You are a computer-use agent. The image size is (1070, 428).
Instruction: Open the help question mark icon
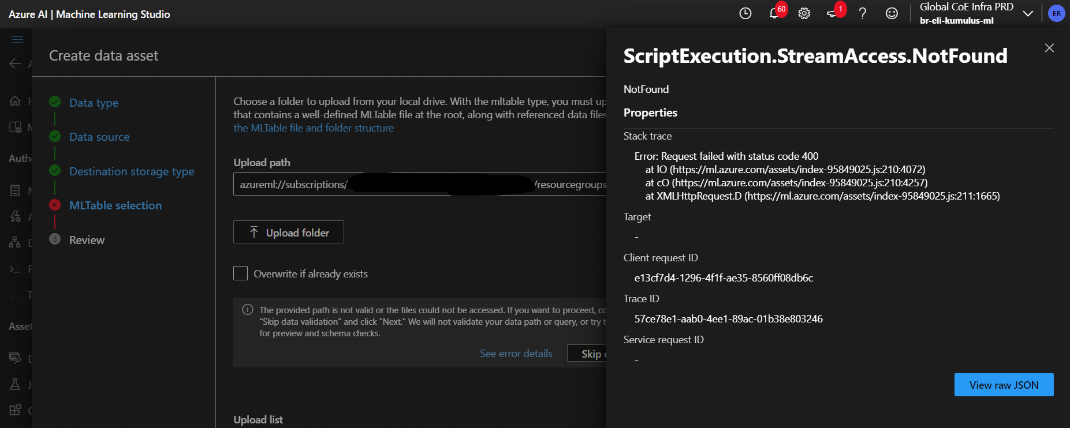coord(863,13)
